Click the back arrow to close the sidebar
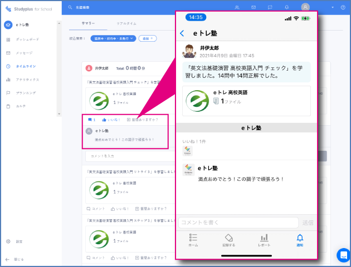Screen dimensions: 351x267 (7, 259)
